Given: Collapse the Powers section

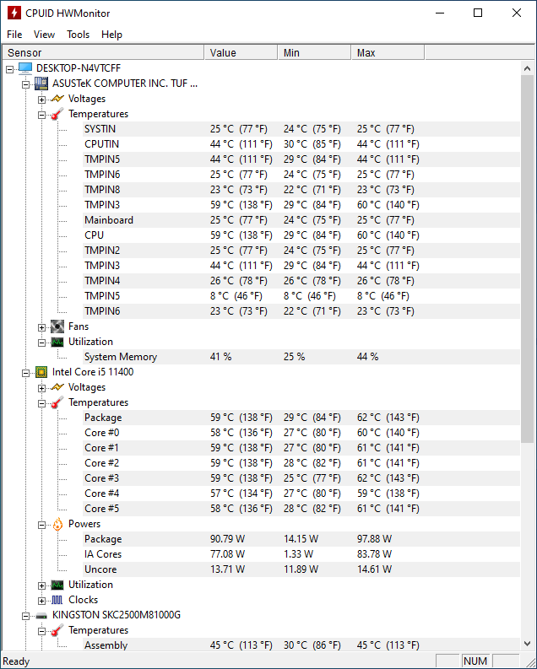Looking at the screenshot, I should 41,524.
